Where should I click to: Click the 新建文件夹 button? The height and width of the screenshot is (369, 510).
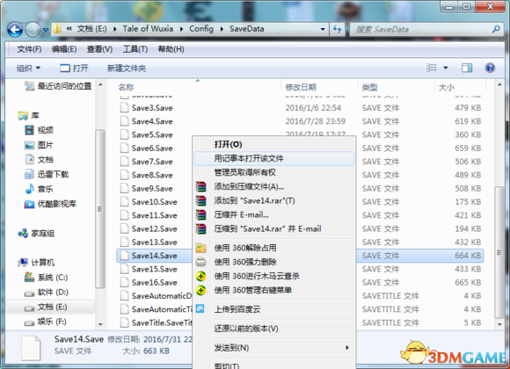127,68
